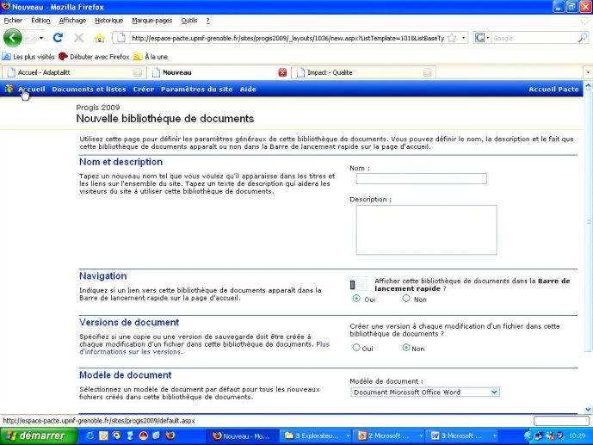Screen dimensions: 593x445
Task: Reload the current page
Action: (x=58, y=38)
